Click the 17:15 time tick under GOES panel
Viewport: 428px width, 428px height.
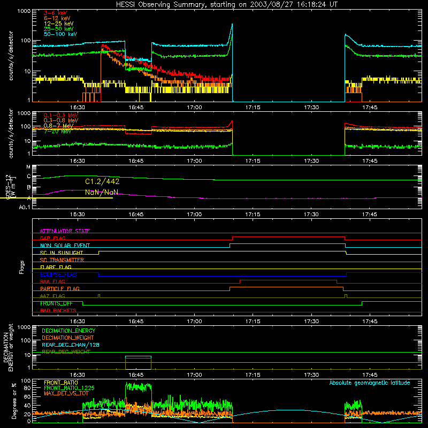pyautogui.click(x=253, y=215)
